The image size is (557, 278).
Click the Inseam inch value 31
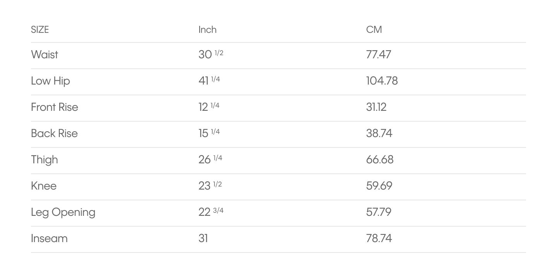click(x=203, y=238)
